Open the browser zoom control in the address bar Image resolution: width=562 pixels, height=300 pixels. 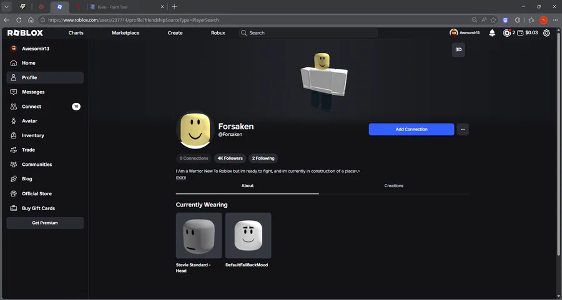point(474,20)
